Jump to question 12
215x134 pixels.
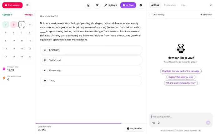[x=30, y=40]
